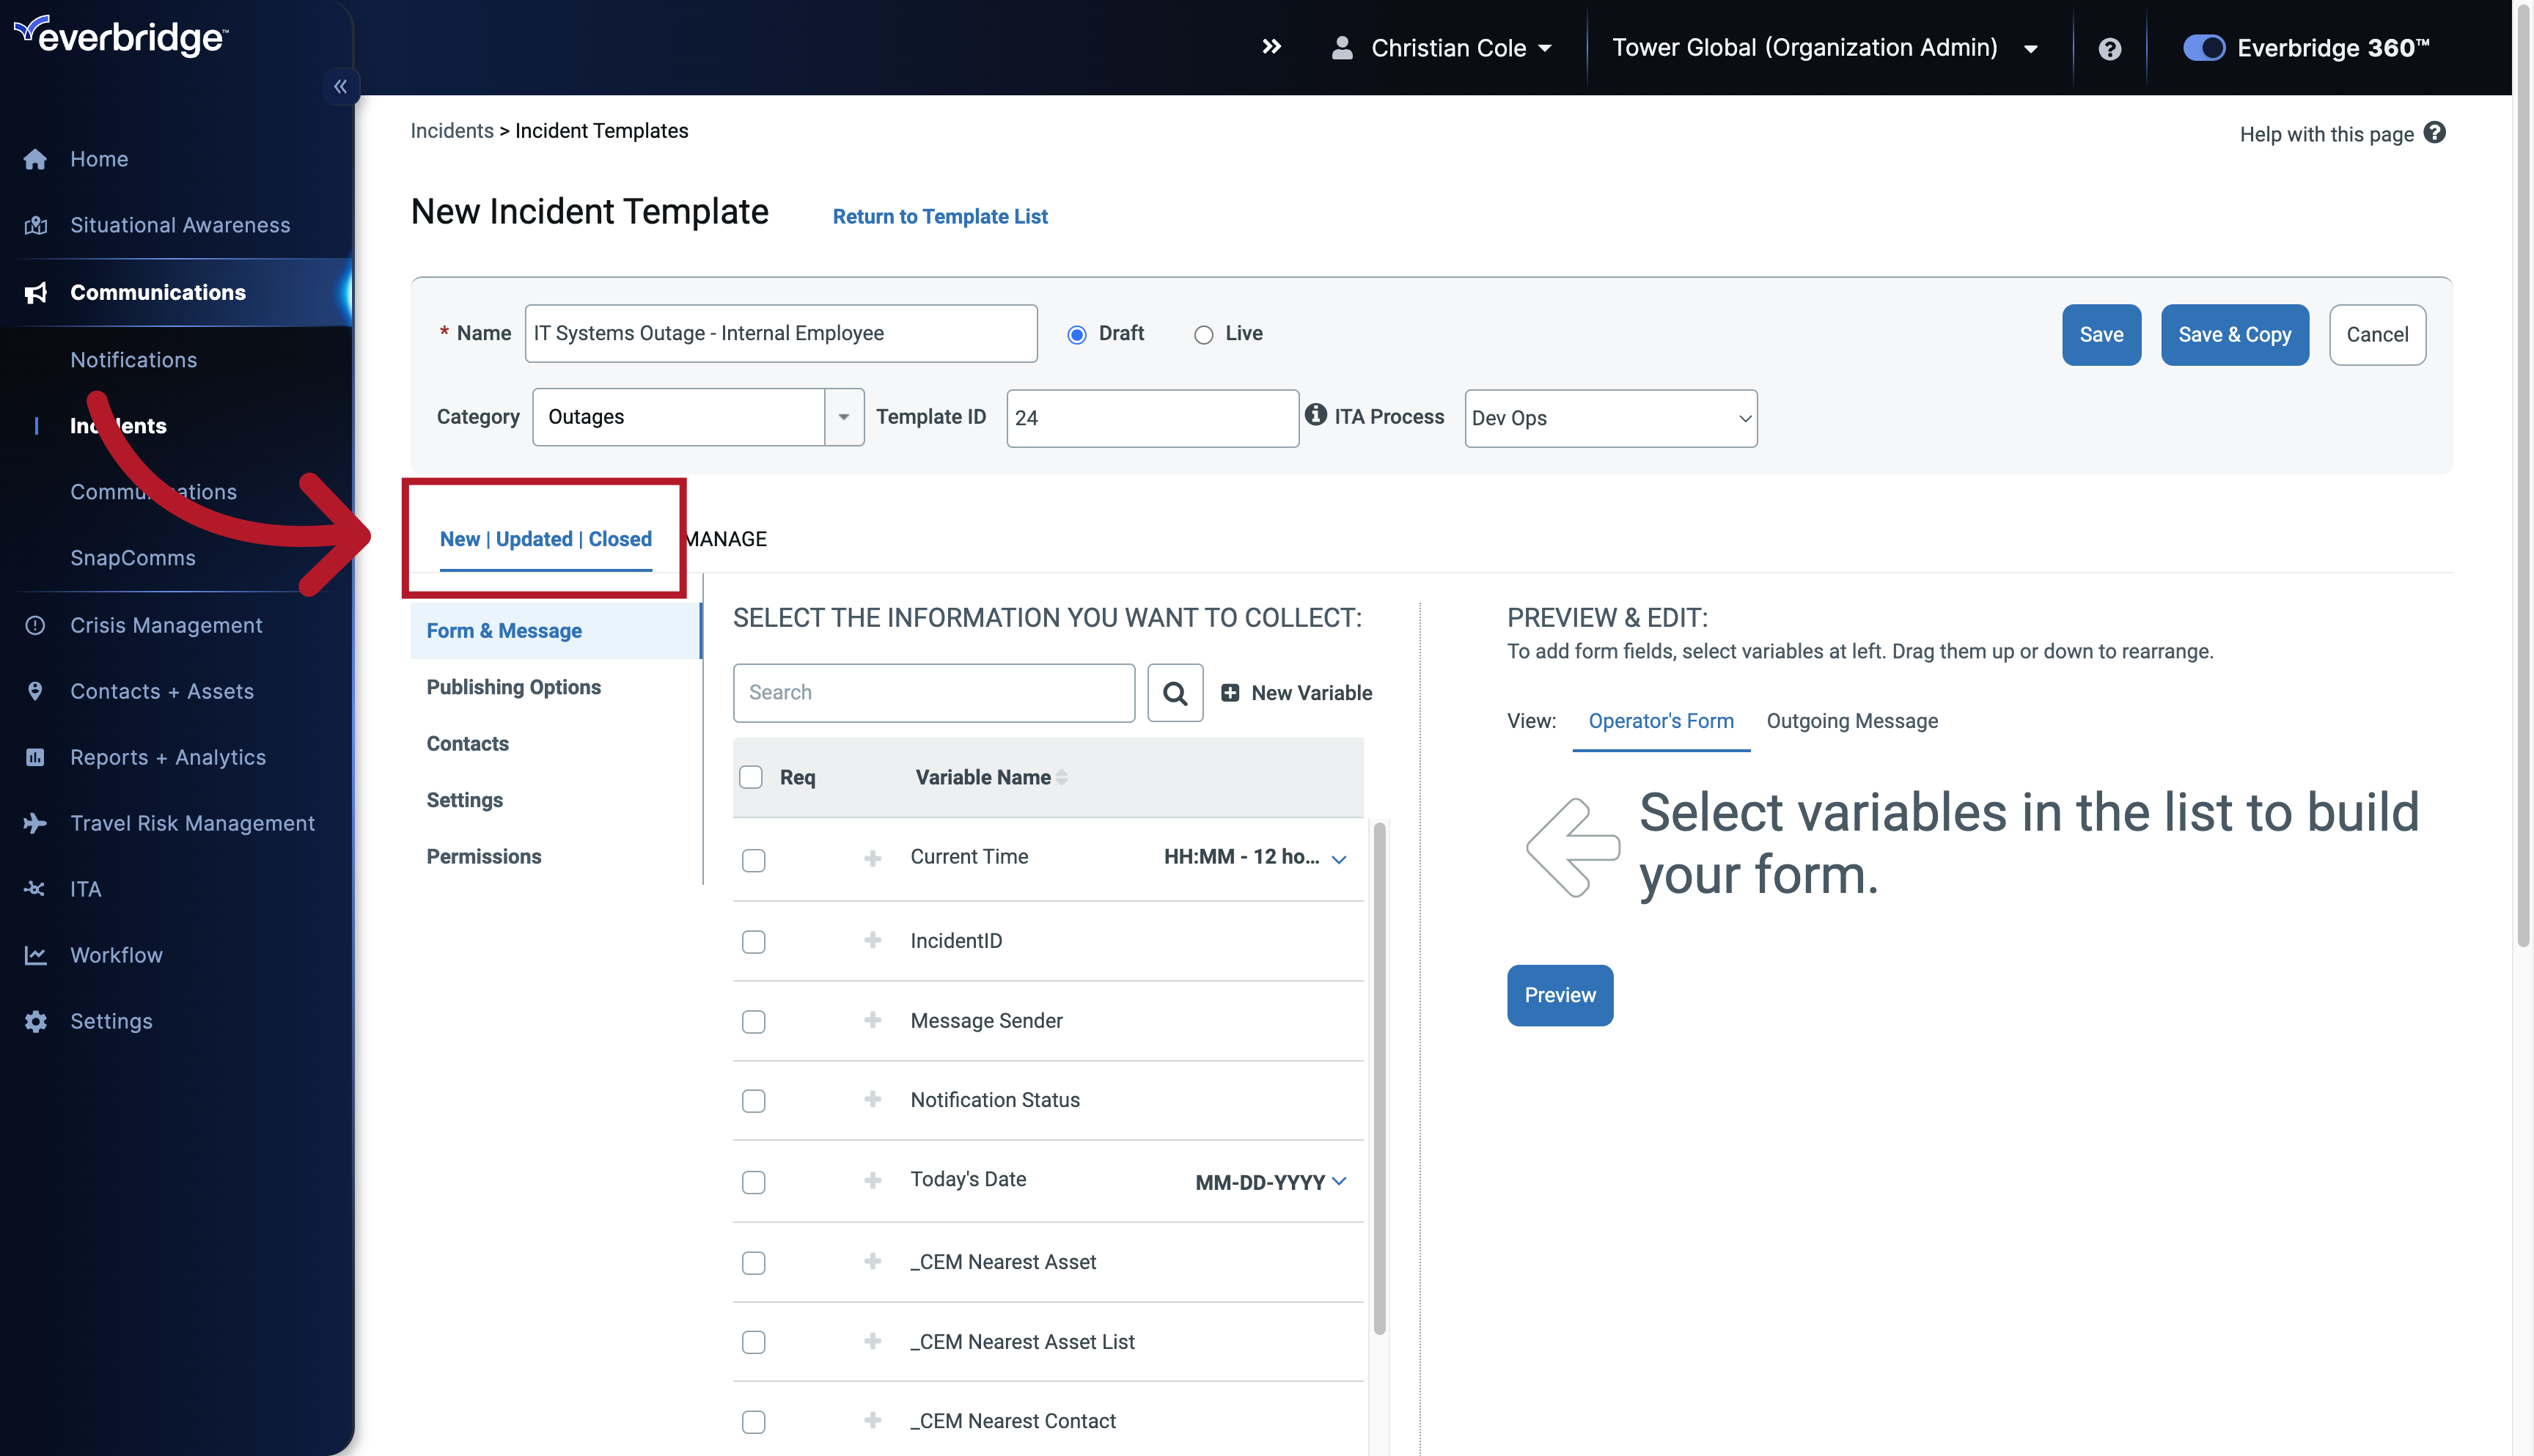Image resolution: width=2534 pixels, height=1456 pixels.
Task: Click the Return to Template List link
Action: tap(940, 216)
